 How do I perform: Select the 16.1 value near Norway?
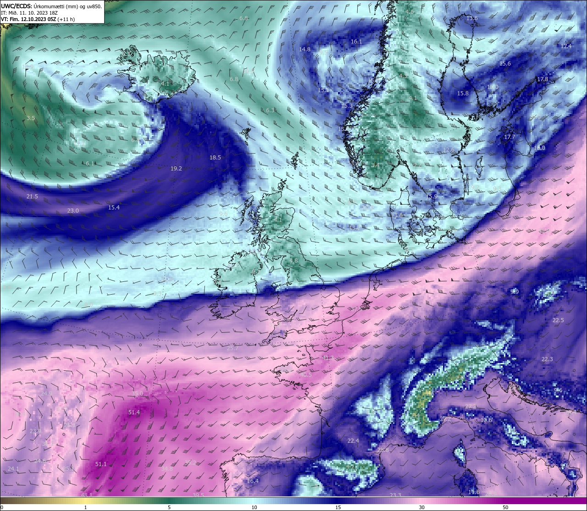(356, 42)
